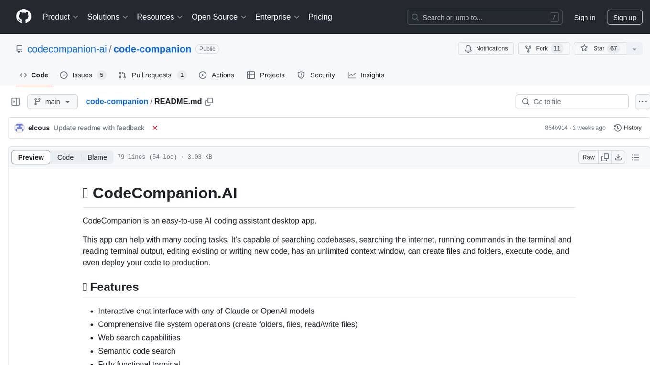Open the Projects tab
Screen dimensions: 650x365
(x=266, y=75)
